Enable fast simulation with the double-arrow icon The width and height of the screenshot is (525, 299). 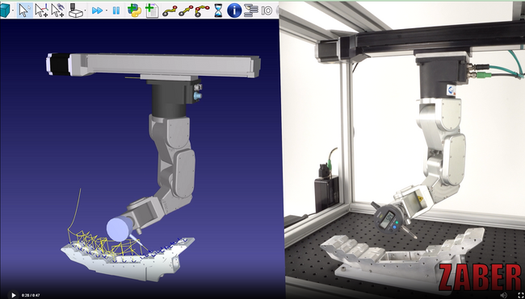97,10
